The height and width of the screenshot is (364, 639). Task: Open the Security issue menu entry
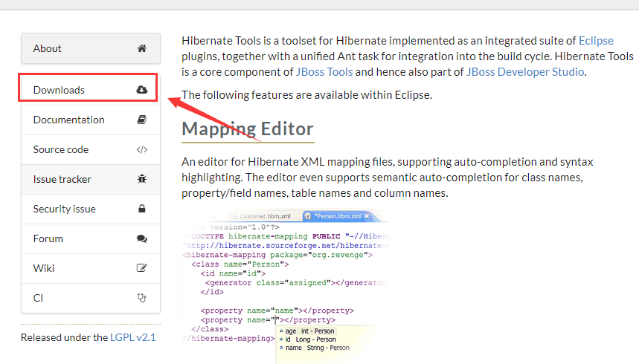pyautogui.click(x=91, y=209)
